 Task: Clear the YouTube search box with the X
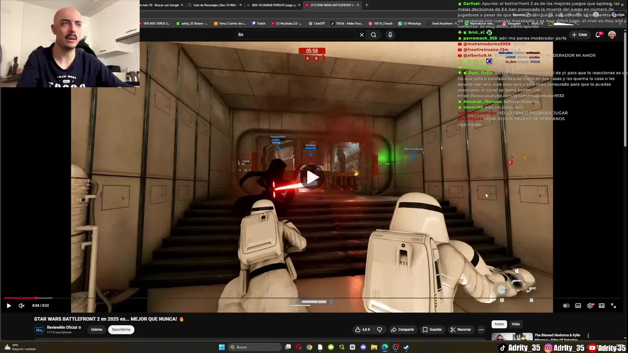coord(362,35)
